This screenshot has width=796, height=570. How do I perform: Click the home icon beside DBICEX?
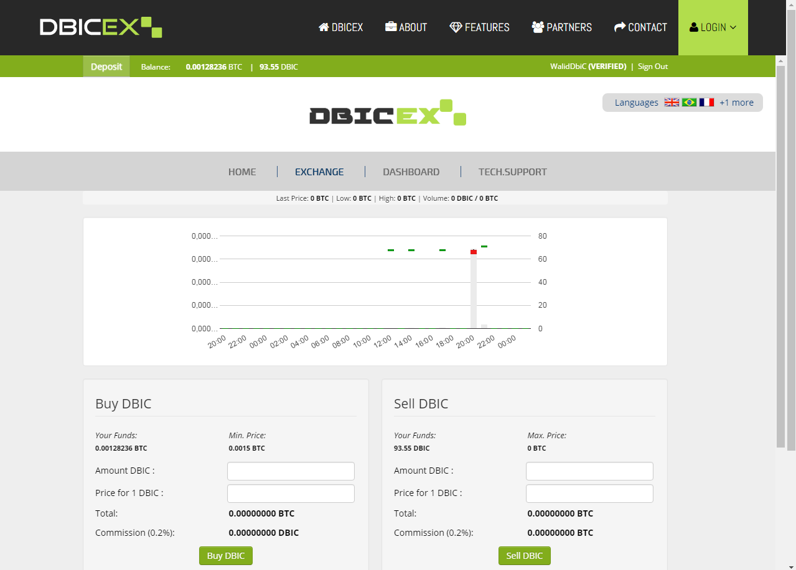[x=324, y=27]
